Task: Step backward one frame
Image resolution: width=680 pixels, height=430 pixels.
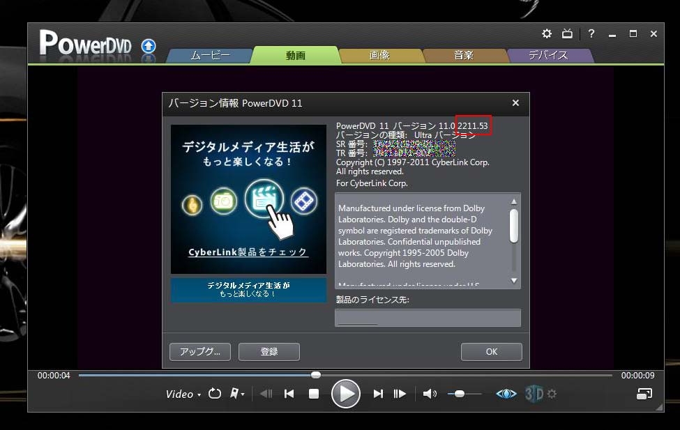Action: 266,394
